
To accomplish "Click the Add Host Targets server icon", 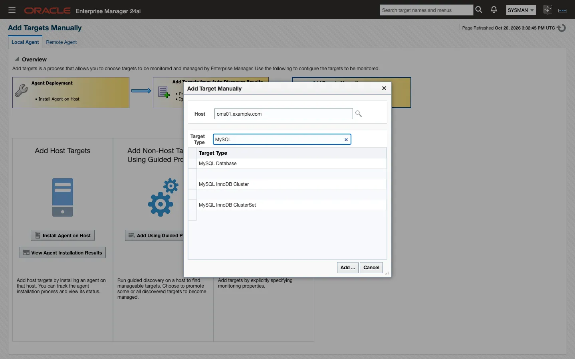I will tap(63, 197).
